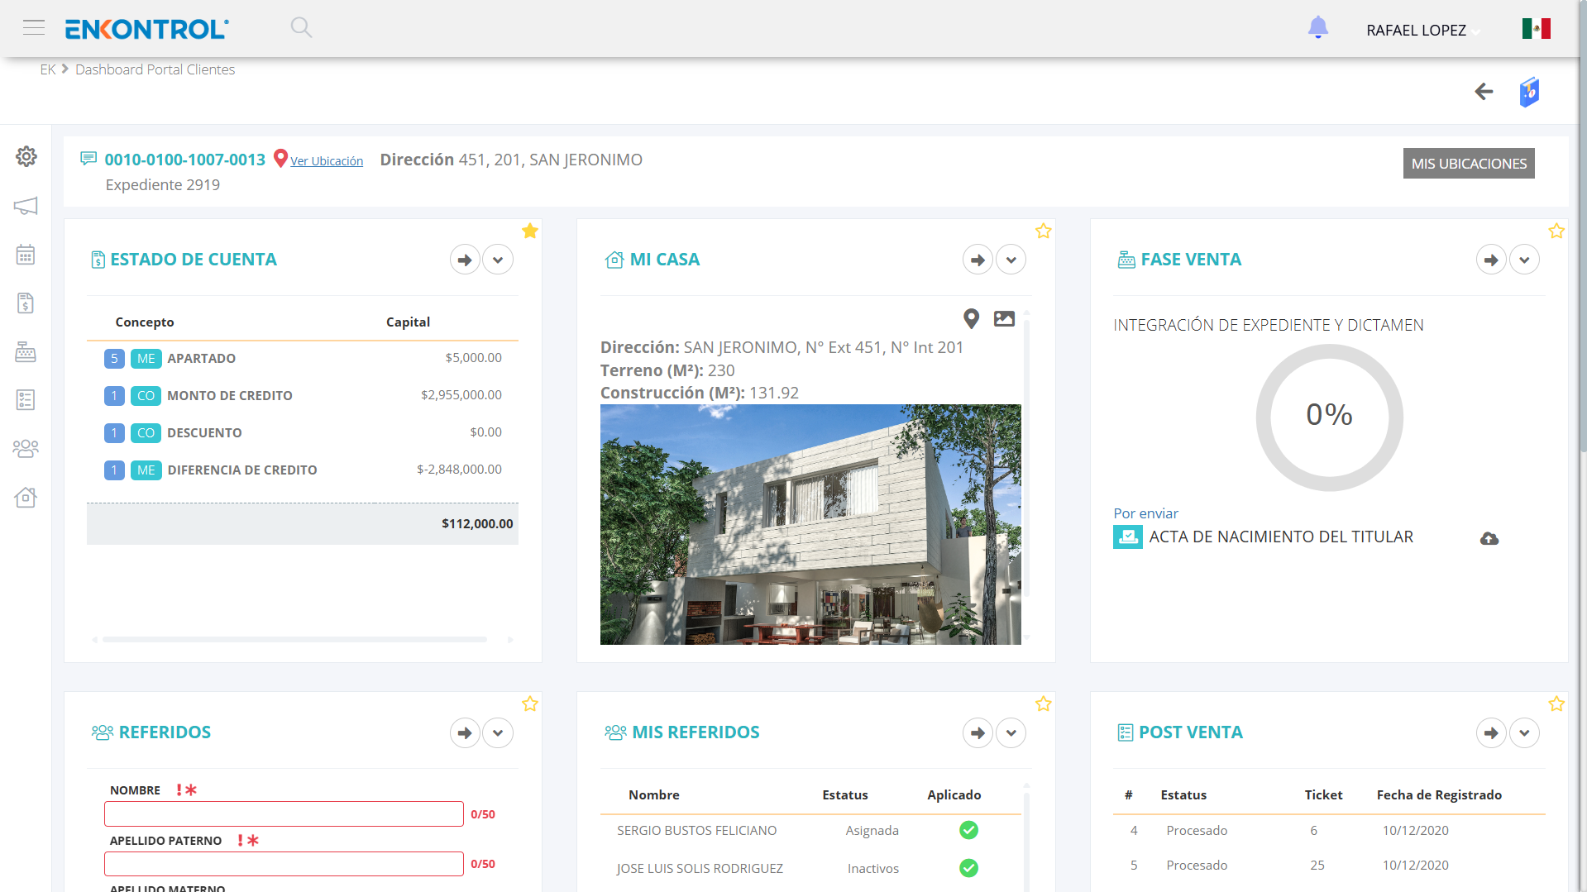Click the house photo thumbnail
The width and height of the screenshot is (1587, 892).
(x=810, y=524)
